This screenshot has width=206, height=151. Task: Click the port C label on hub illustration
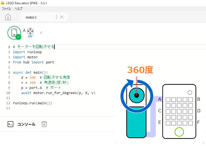pyautogui.click(x=160, y=111)
